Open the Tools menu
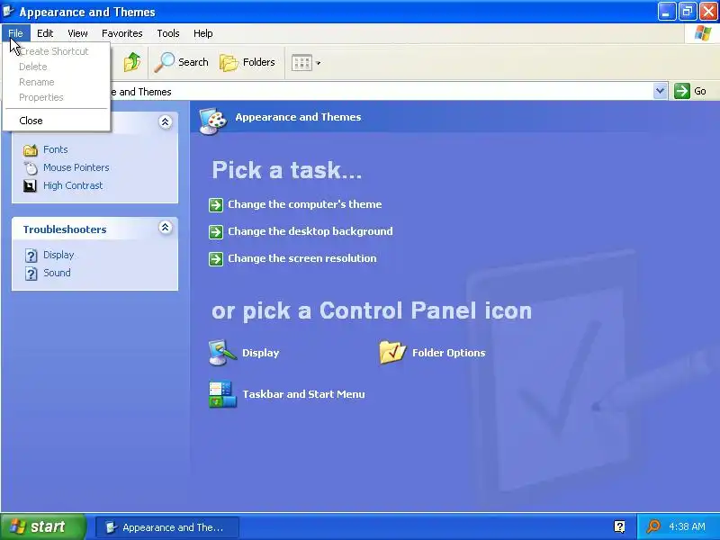 point(168,33)
